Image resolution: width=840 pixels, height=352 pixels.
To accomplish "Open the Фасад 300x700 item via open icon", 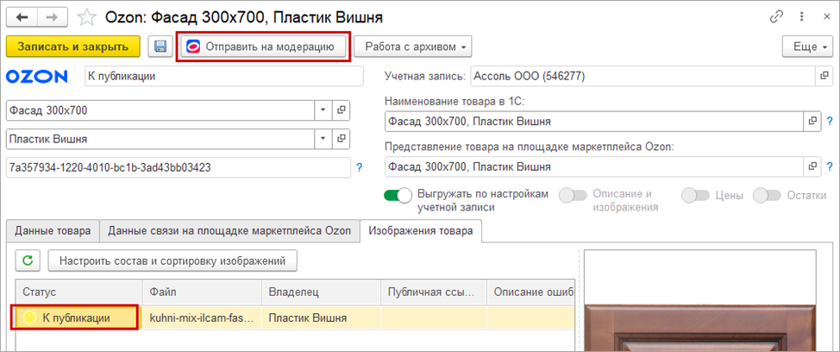I will 342,110.
